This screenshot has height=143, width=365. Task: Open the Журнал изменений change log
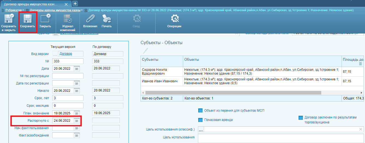pyautogui.click(x=68, y=23)
